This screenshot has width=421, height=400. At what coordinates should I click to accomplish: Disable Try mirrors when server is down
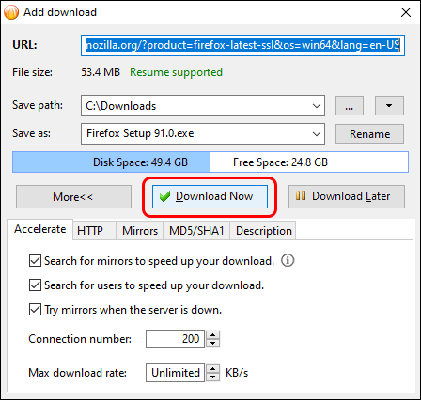click(35, 310)
